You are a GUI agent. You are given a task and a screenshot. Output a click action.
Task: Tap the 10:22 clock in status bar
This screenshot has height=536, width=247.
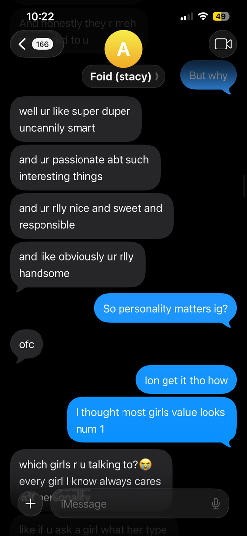[x=40, y=16]
